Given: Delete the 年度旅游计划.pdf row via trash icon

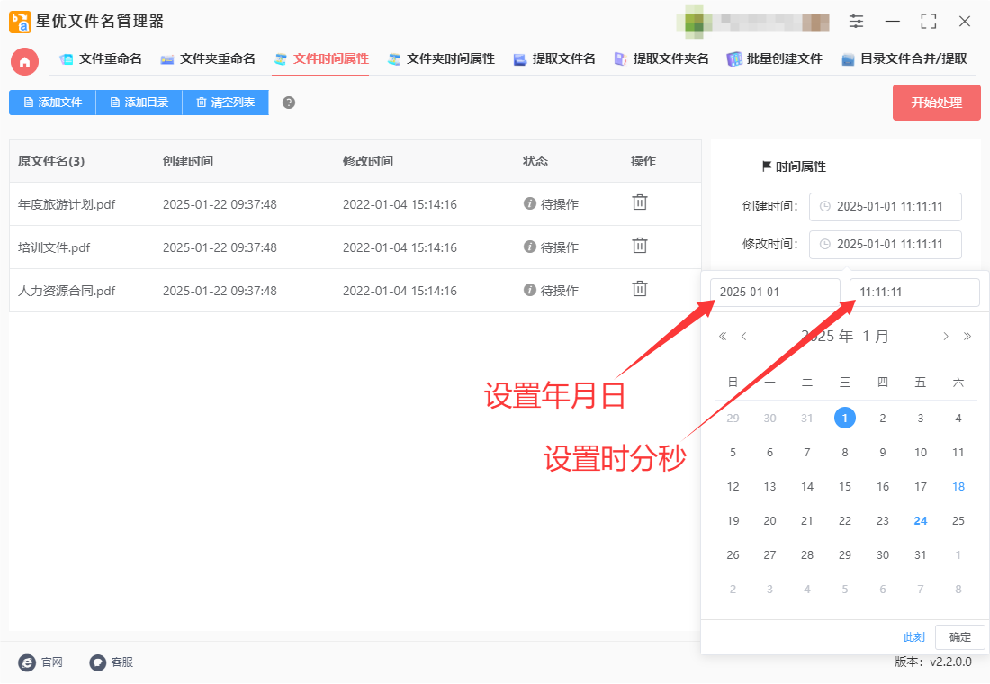Looking at the screenshot, I should click(640, 202).
